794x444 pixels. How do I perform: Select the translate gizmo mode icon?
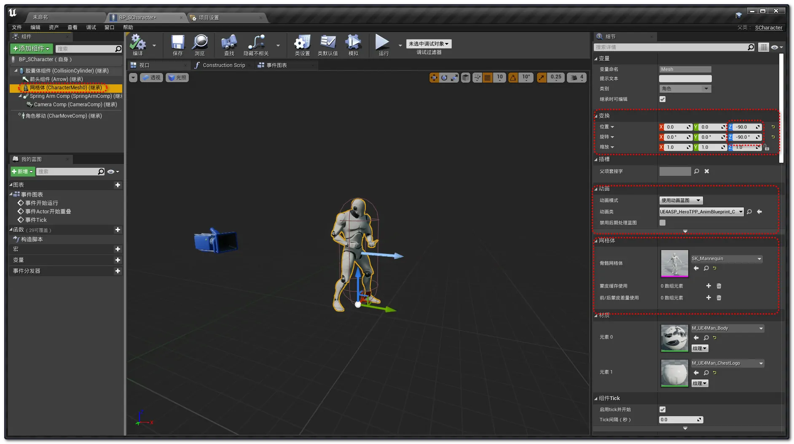click(434, 78)
